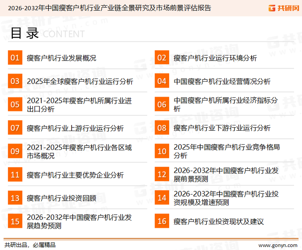
Task: Click the orange 15 number box
Action: tap(15, 221)
